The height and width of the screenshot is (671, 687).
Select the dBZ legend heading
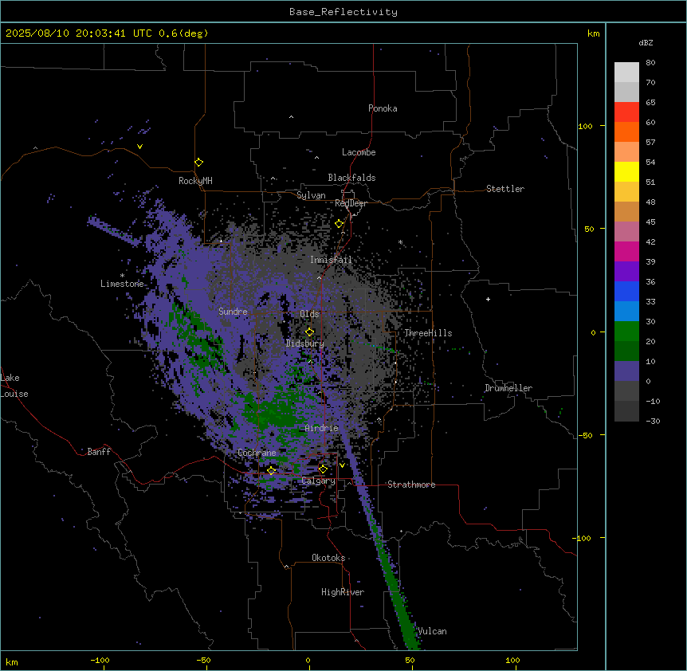pyautogui.click(x=646, y=42)
